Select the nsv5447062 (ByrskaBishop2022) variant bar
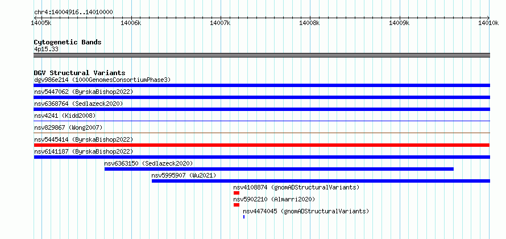The height and width of the screenshot is (239, 506). click(x=262, y=97)
